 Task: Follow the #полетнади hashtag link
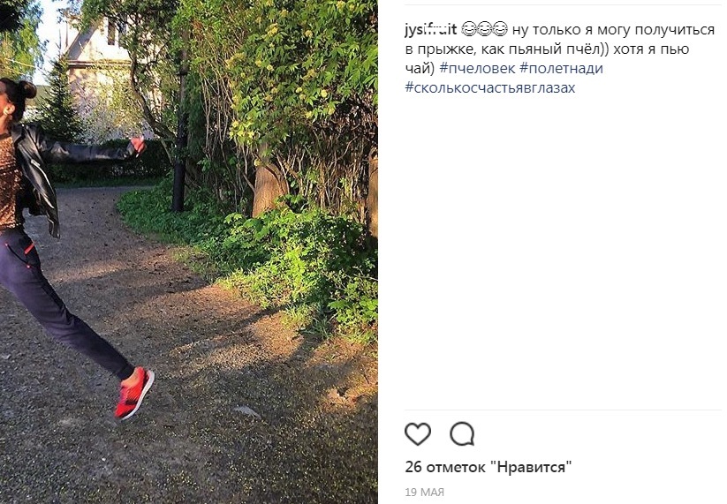coord(562,68)
